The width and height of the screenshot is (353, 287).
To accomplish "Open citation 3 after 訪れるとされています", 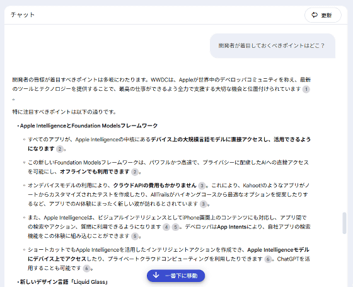I will pyautogui.click(x=203, y=204).
